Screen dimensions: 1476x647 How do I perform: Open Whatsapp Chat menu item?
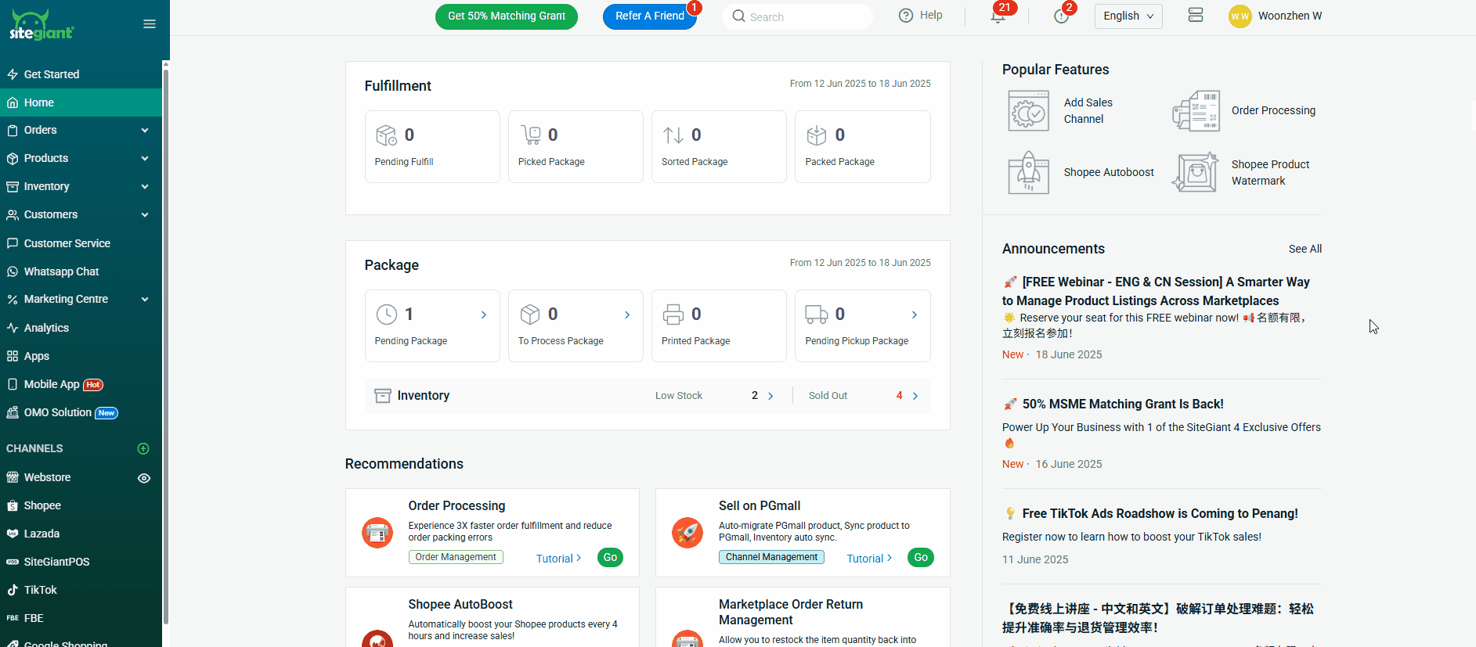[x=81, y=271]
